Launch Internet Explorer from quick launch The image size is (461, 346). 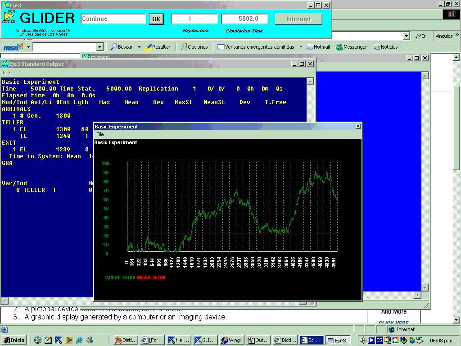pos(79,340)
